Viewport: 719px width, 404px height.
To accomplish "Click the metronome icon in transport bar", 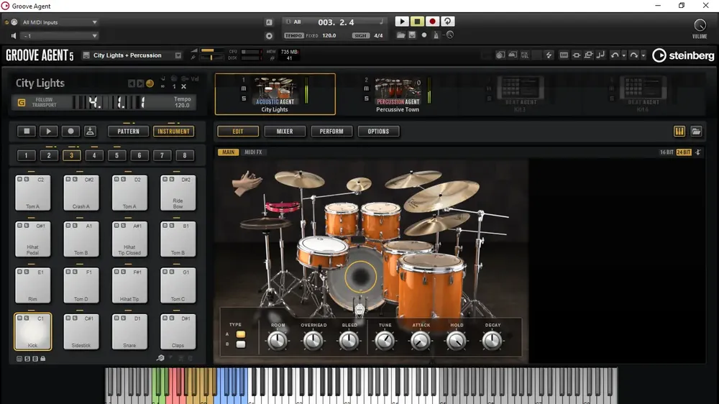I will click(x=436, y=35).
